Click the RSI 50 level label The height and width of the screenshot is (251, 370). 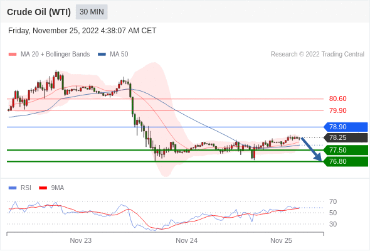[x=333, y=213]
